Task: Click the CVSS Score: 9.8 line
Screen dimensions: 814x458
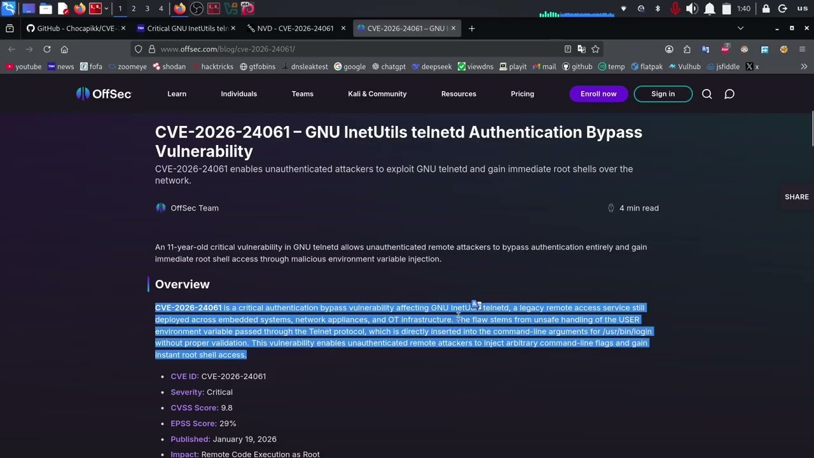Action: click(x=201, y=408)
